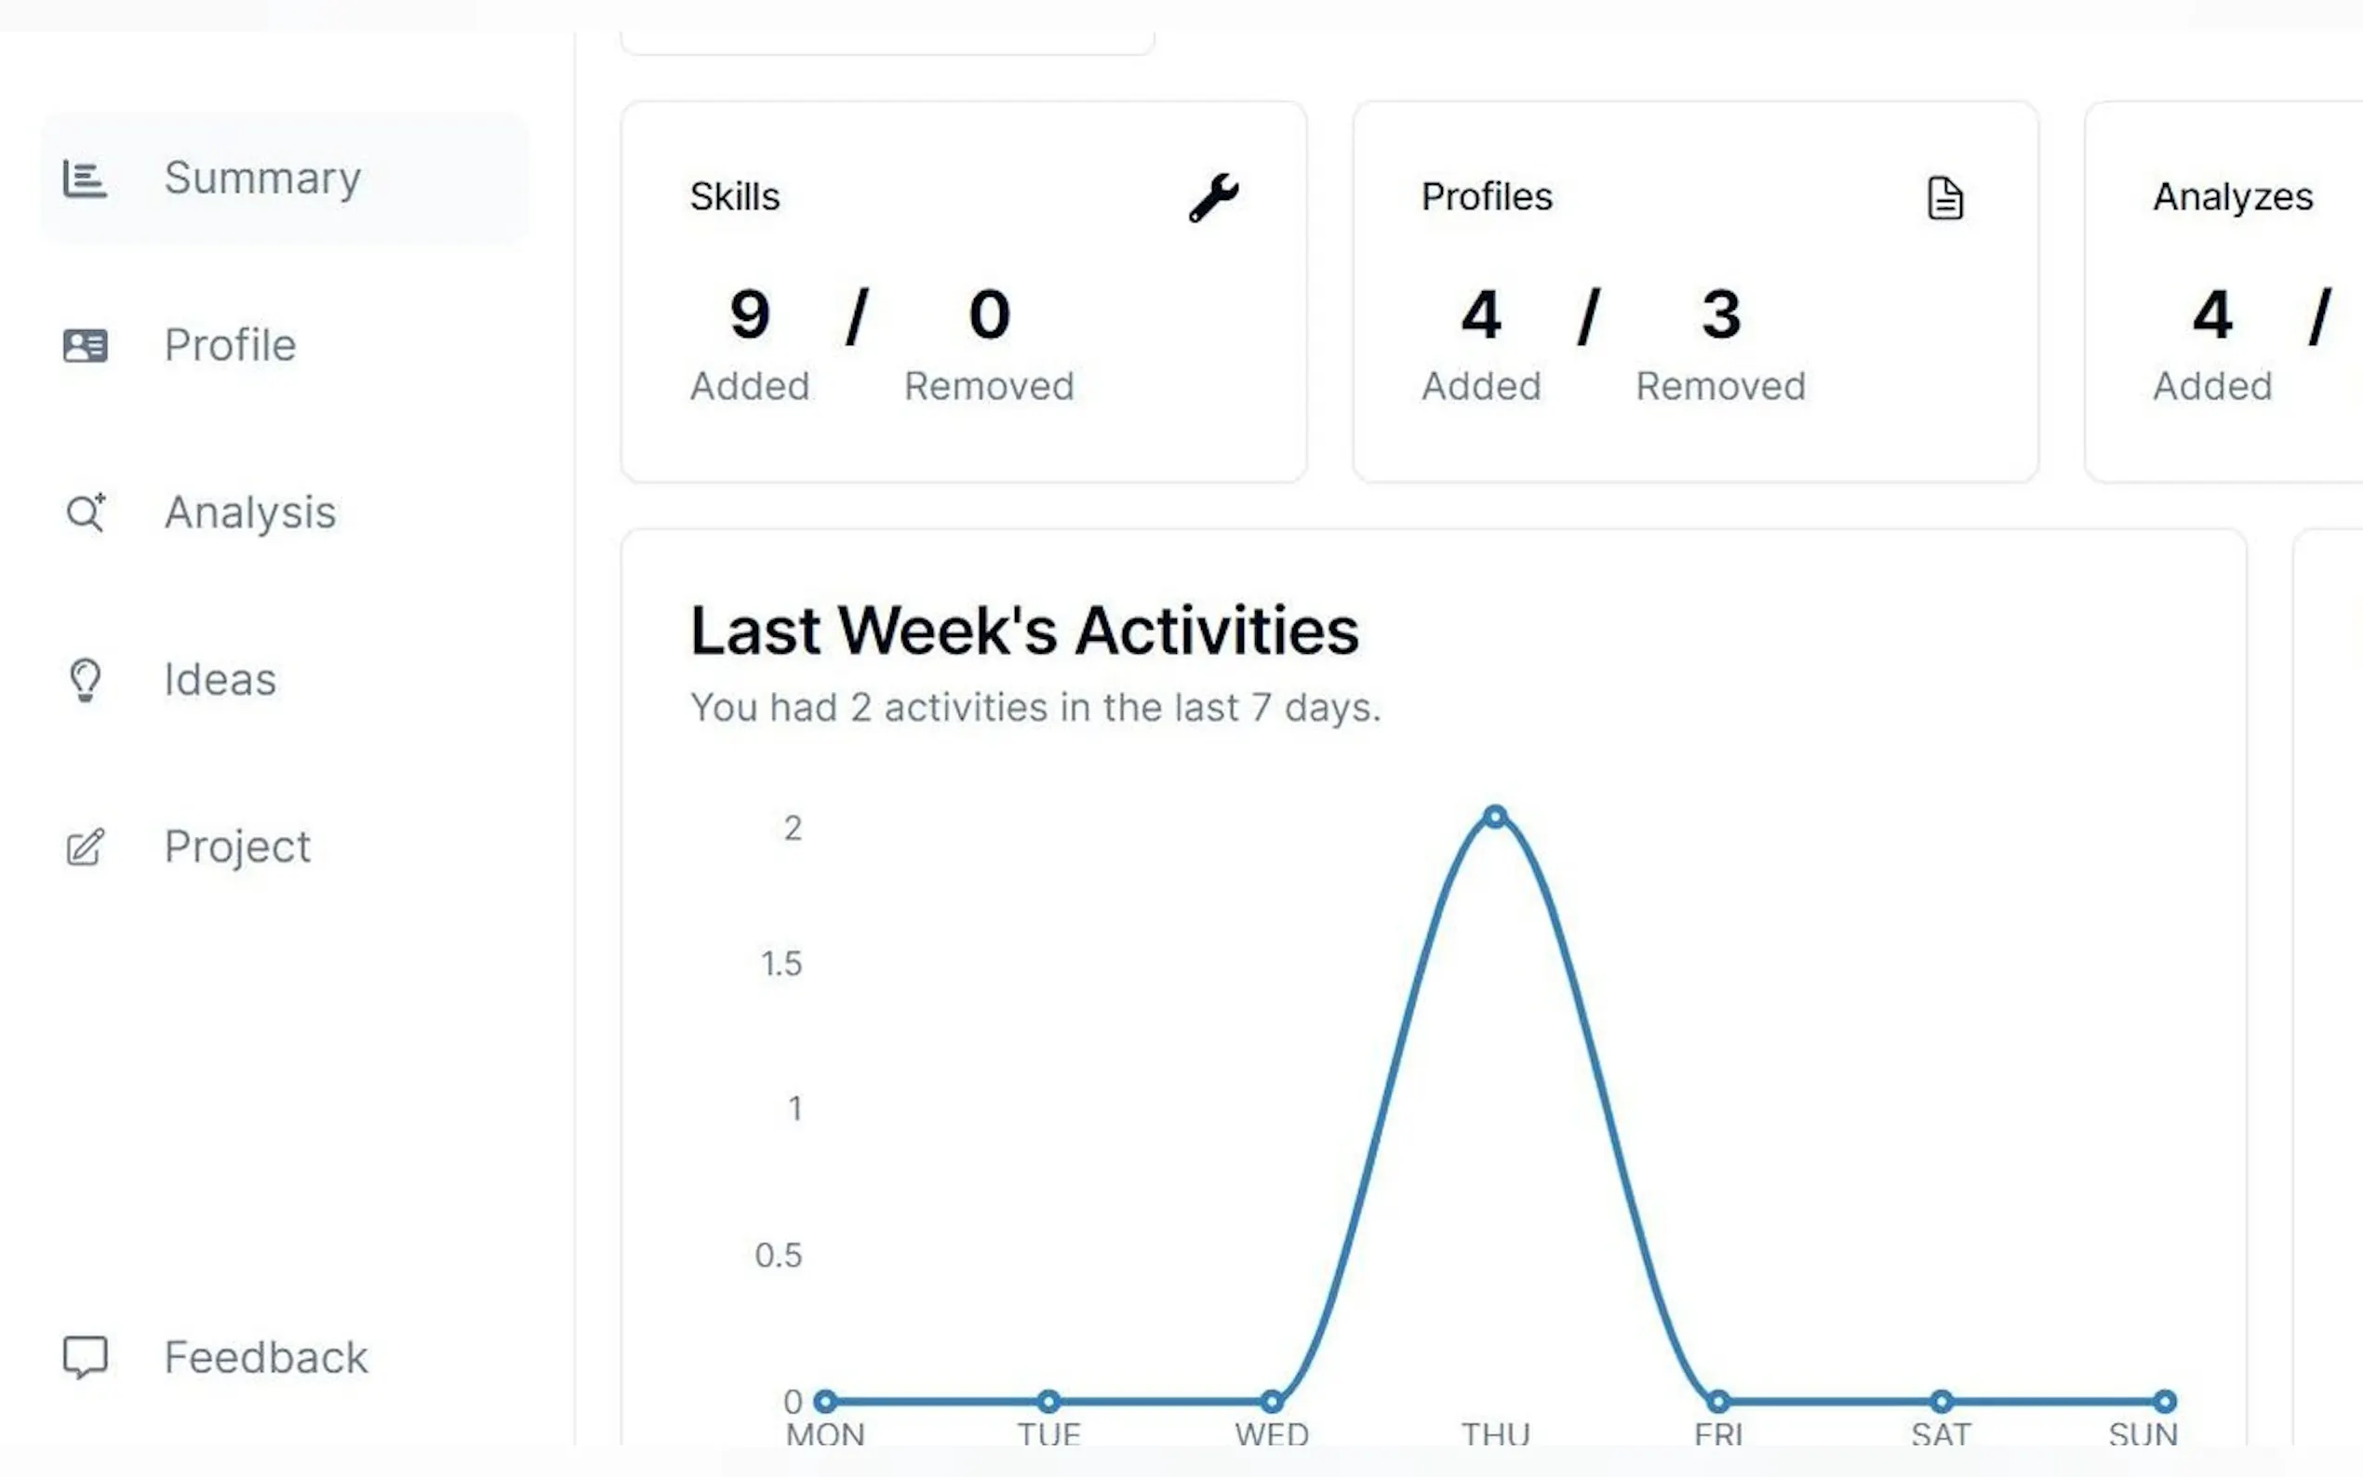Click the Ideas lightbulb icon
The image size is (2363, 1477).
tap(85, 680)
